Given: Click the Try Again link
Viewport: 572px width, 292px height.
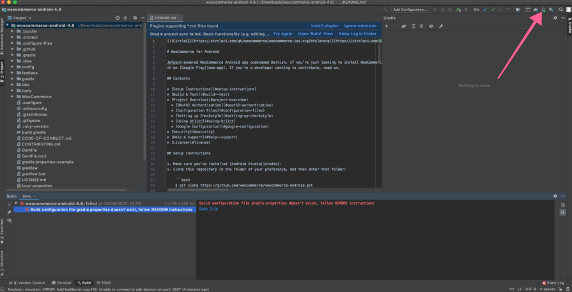Looking at the screenshot, I should (282, 33).
